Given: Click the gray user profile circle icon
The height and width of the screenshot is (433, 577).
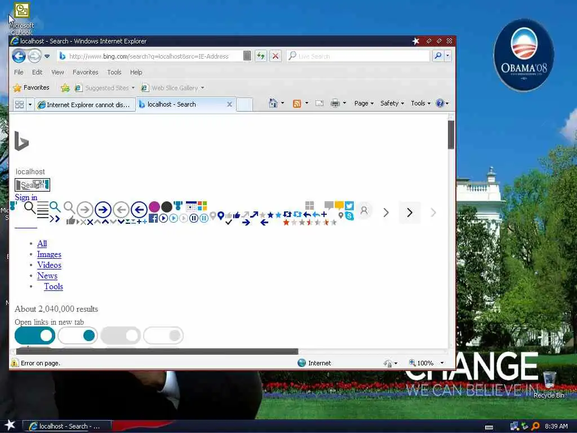Looking at the screenshot, I should pos(364,210).
